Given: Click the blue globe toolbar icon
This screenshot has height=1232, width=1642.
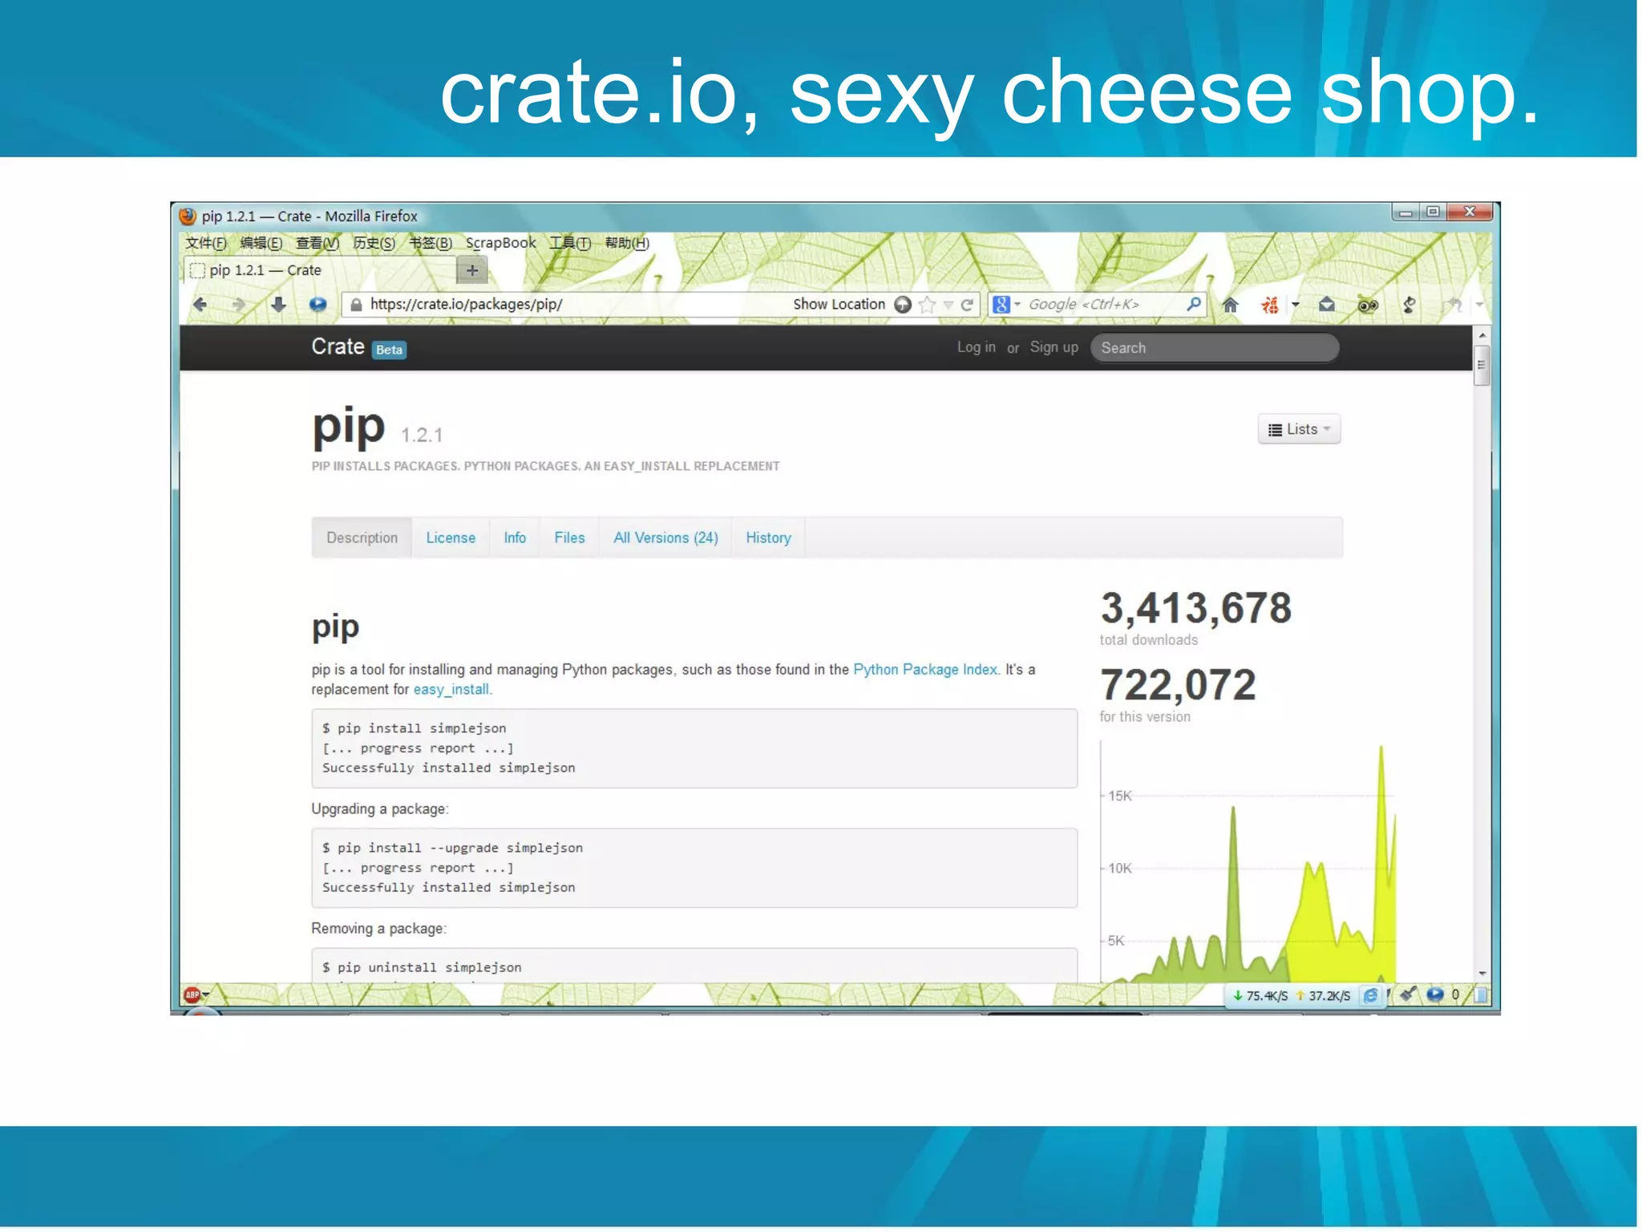Looking at the screenshot, I should [317, 304].
